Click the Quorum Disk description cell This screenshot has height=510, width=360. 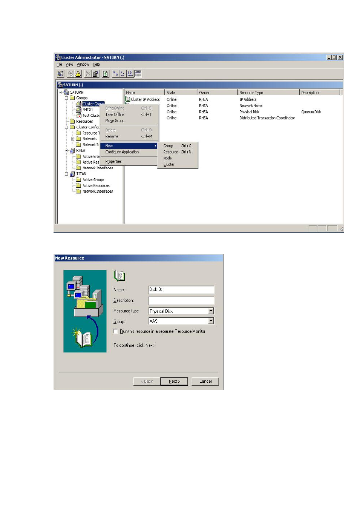(311, 112)
